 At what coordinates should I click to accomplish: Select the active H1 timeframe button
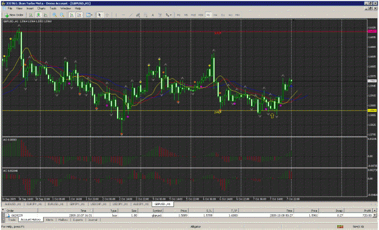[208, 15]
